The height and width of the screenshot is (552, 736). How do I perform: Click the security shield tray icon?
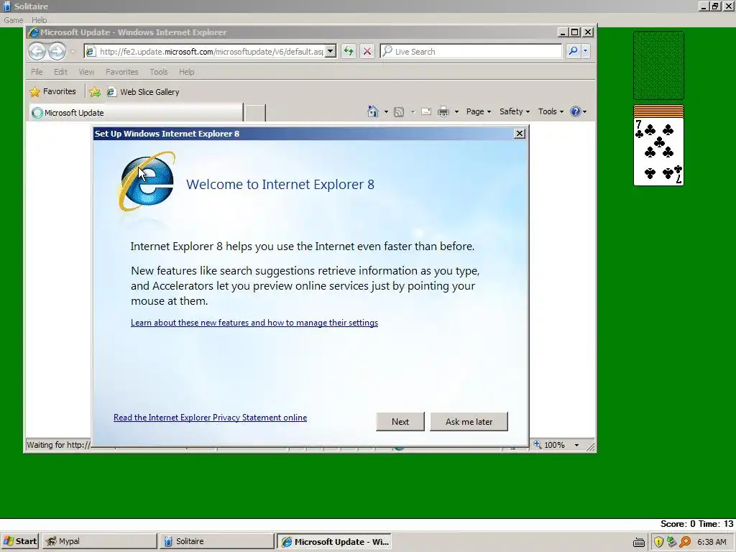658,542
